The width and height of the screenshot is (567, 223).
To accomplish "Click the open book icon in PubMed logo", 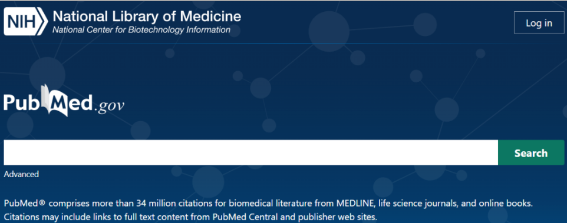I will coord(54,100).
